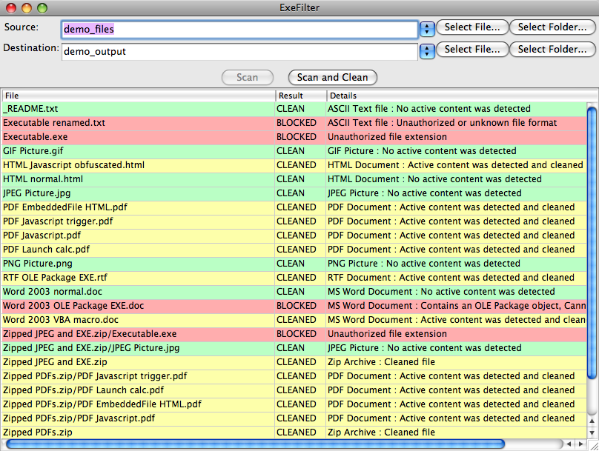Click the Destination field containing demo_output
Image resolution: width=599 pixels, height=451 pixels.
(x=239, y=52)
